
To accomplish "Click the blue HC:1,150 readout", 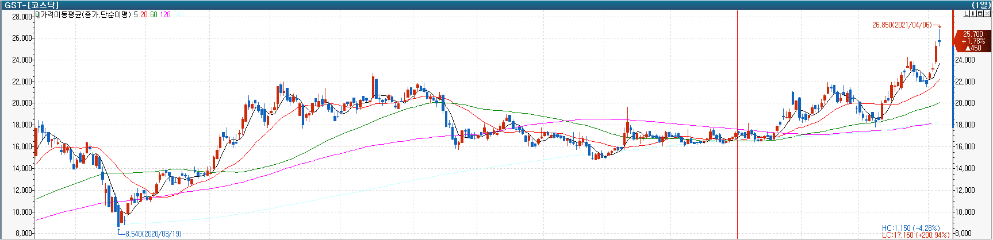I will pos(911,229).
